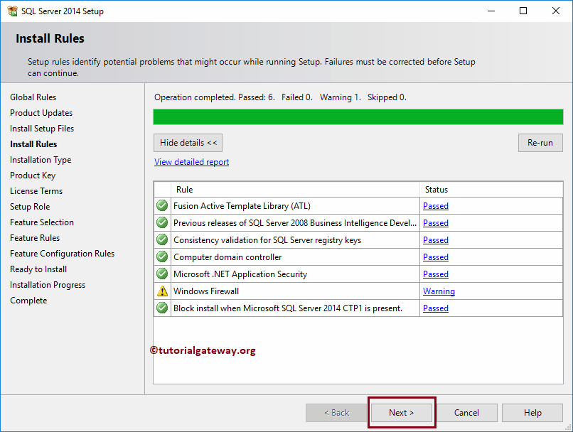Click green check icon for .NET Application Security
Screen dimensions: 573x432
[162, 274]
